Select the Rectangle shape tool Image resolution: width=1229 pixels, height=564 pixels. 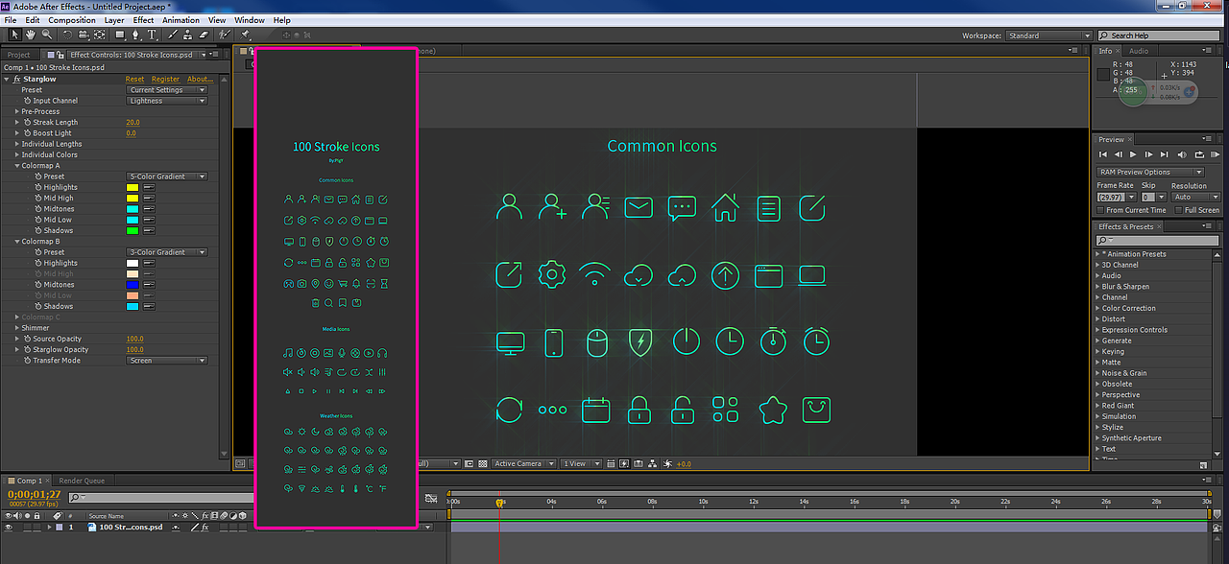tap(120, 35)
